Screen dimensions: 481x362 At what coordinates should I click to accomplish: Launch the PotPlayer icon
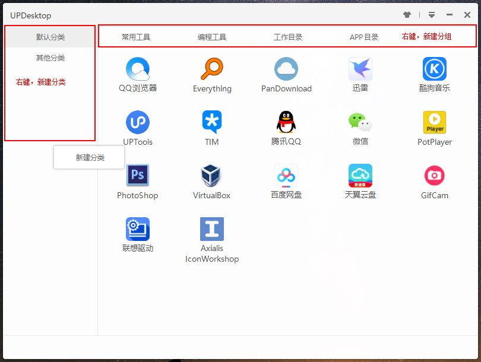[435, 122]
